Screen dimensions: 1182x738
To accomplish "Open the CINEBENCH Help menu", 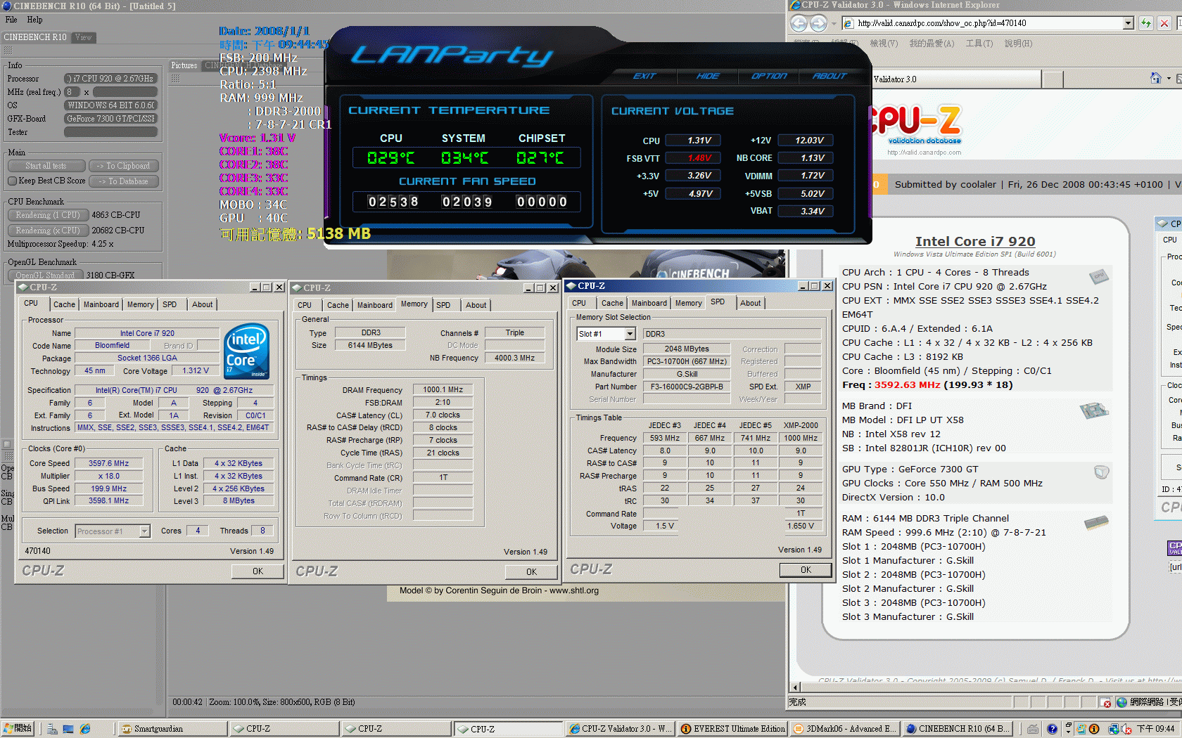I will click(34, 20).
